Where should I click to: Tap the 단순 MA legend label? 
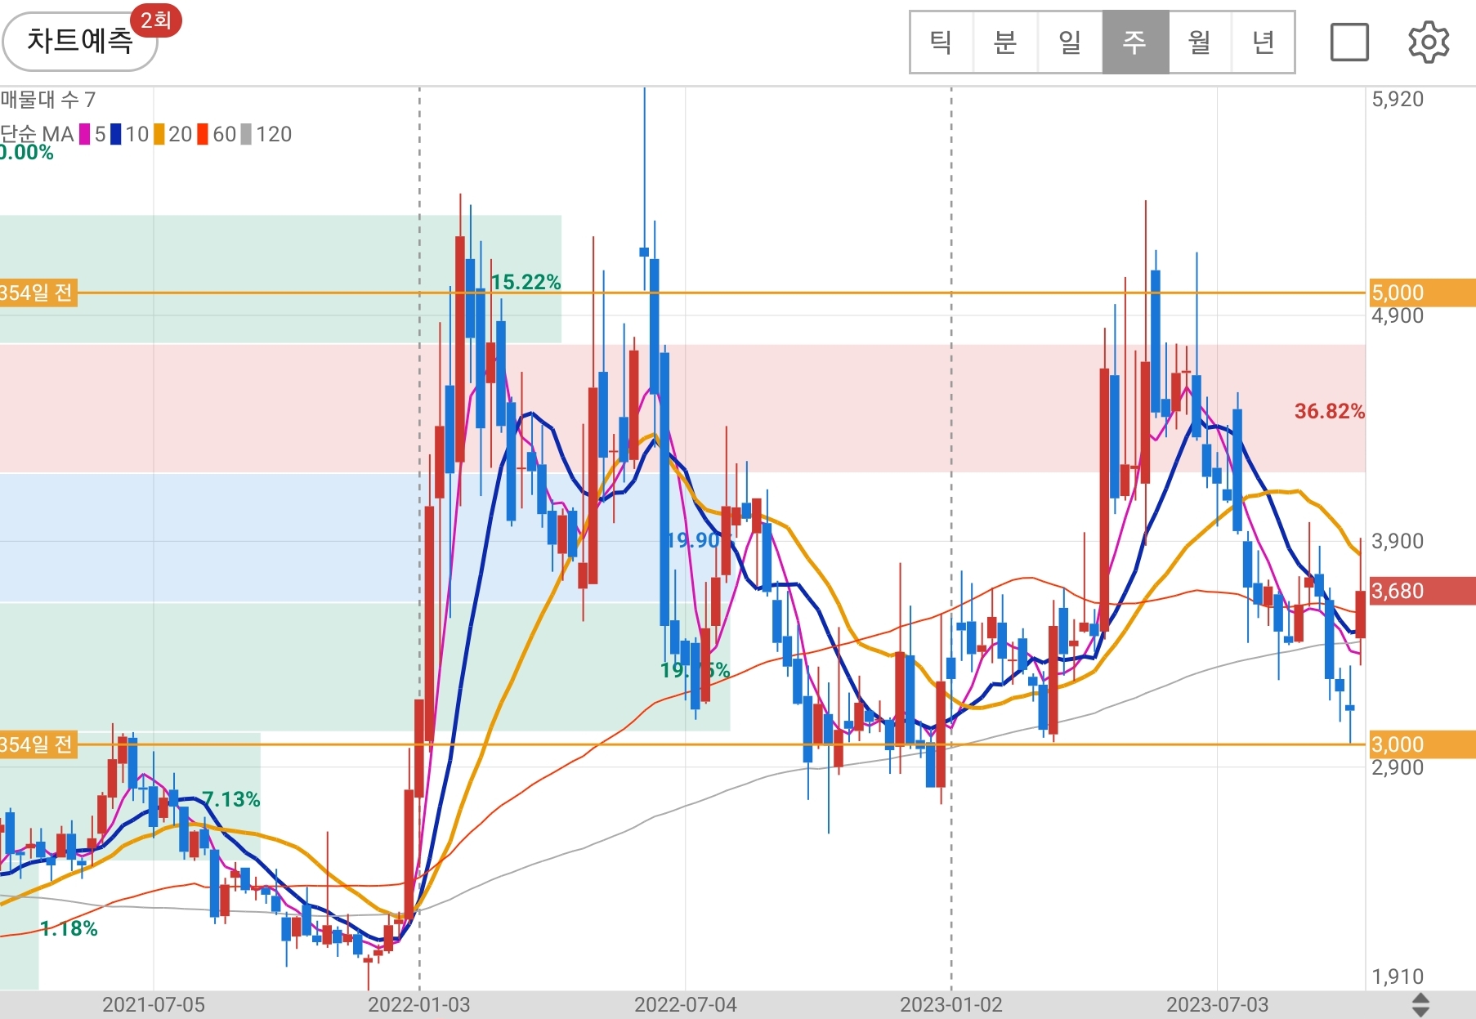click(38, 134)
